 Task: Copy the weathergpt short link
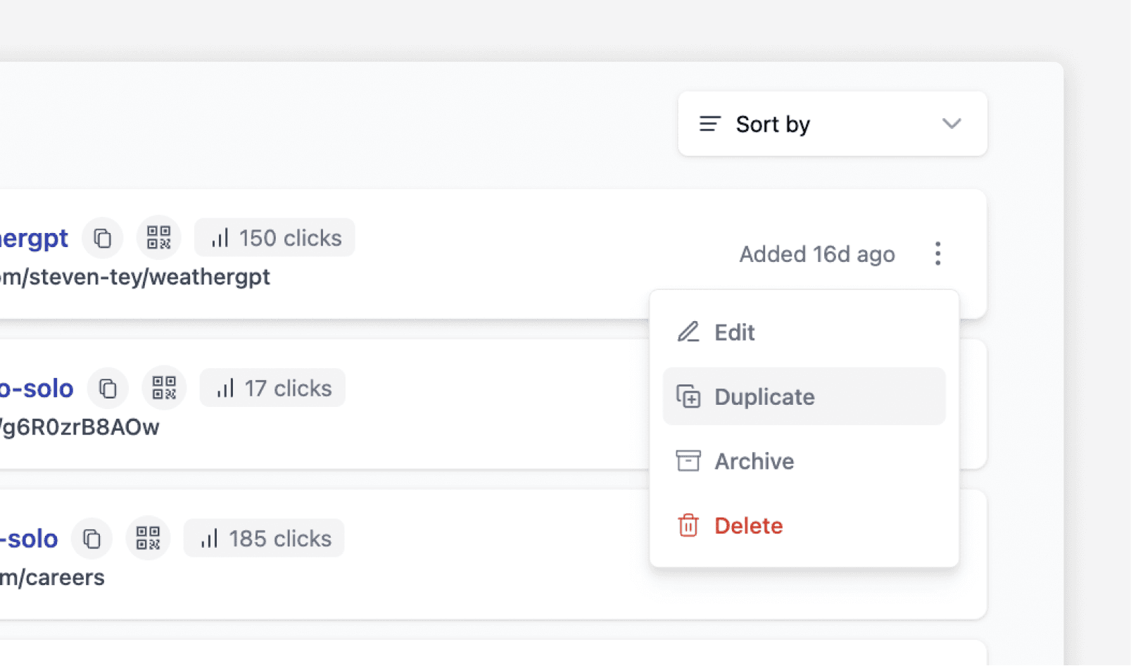coord(103,238)
